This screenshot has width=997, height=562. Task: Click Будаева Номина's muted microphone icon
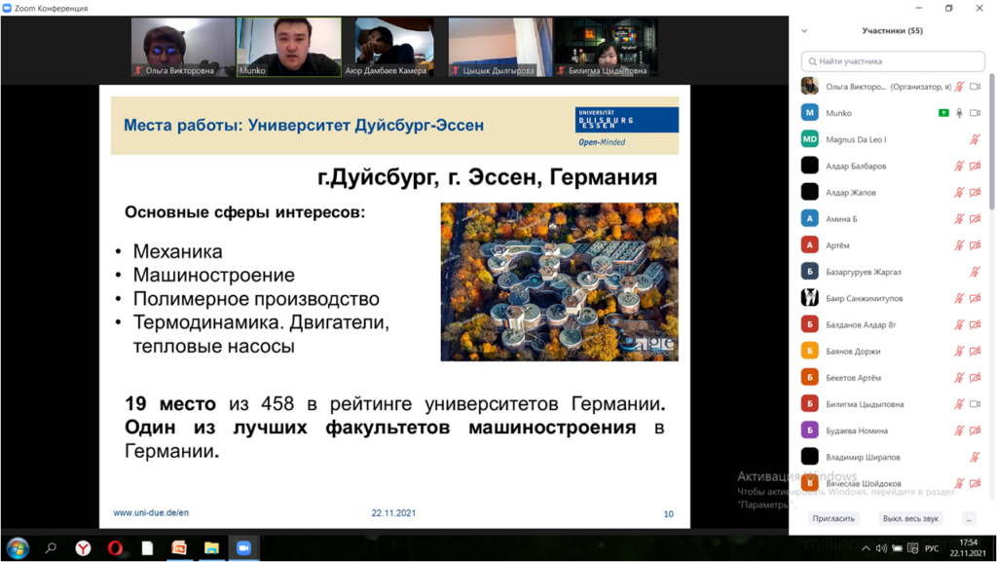959,431
